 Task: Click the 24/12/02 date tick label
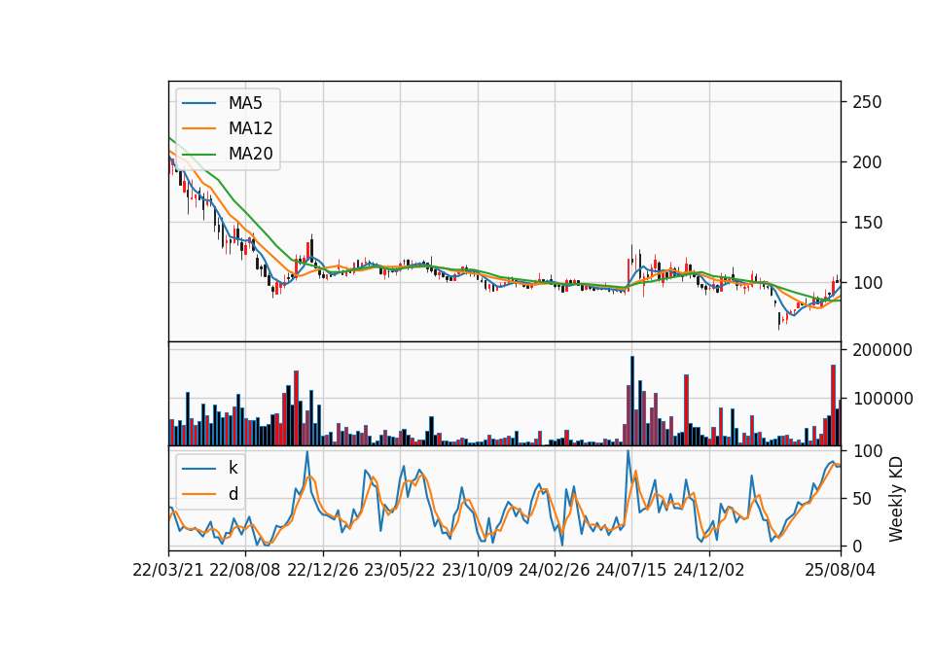pyautogui.click(x=709, y=570)
